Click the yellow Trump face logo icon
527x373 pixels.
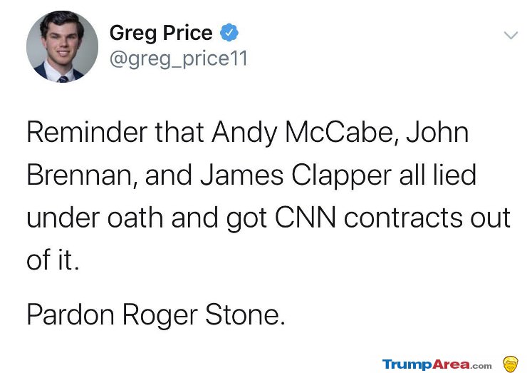[x=510, y=364]
